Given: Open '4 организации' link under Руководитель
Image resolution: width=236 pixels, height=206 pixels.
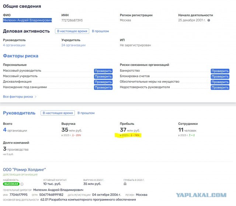Looking at the screenshot, I should 14,45.
